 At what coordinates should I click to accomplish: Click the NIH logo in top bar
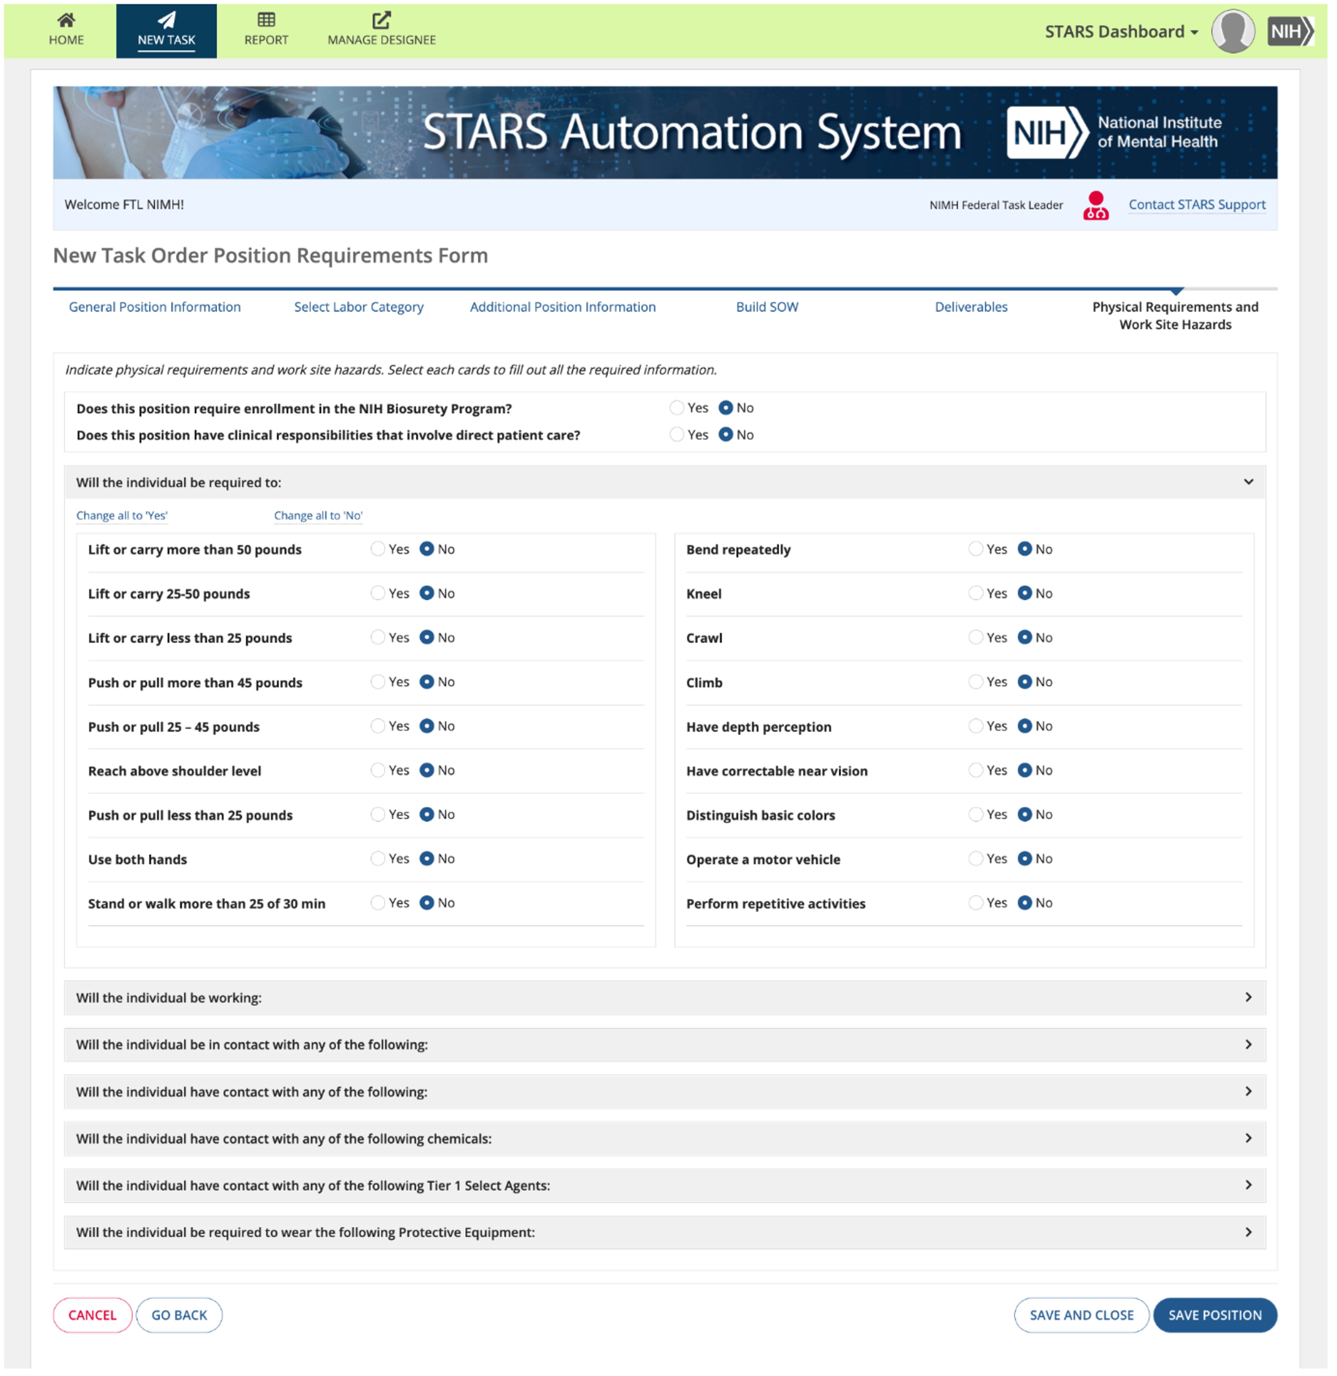(x=1291, y=31)
